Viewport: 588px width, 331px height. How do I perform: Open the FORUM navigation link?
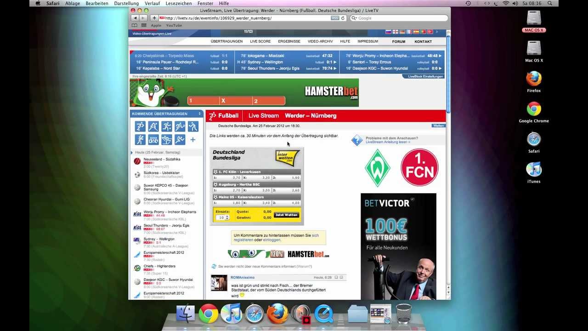(x=399, y=41)
